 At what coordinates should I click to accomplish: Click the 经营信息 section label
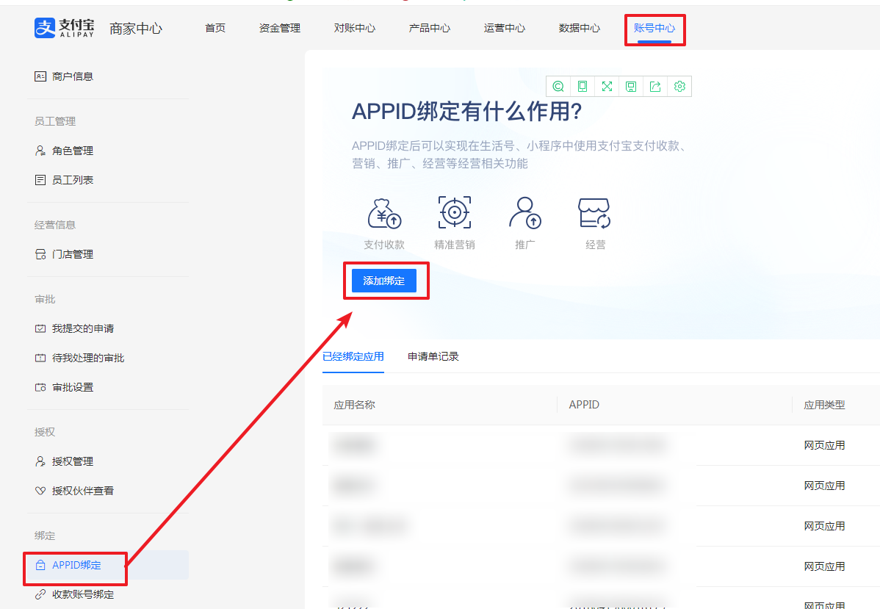[x=55, y=225]
